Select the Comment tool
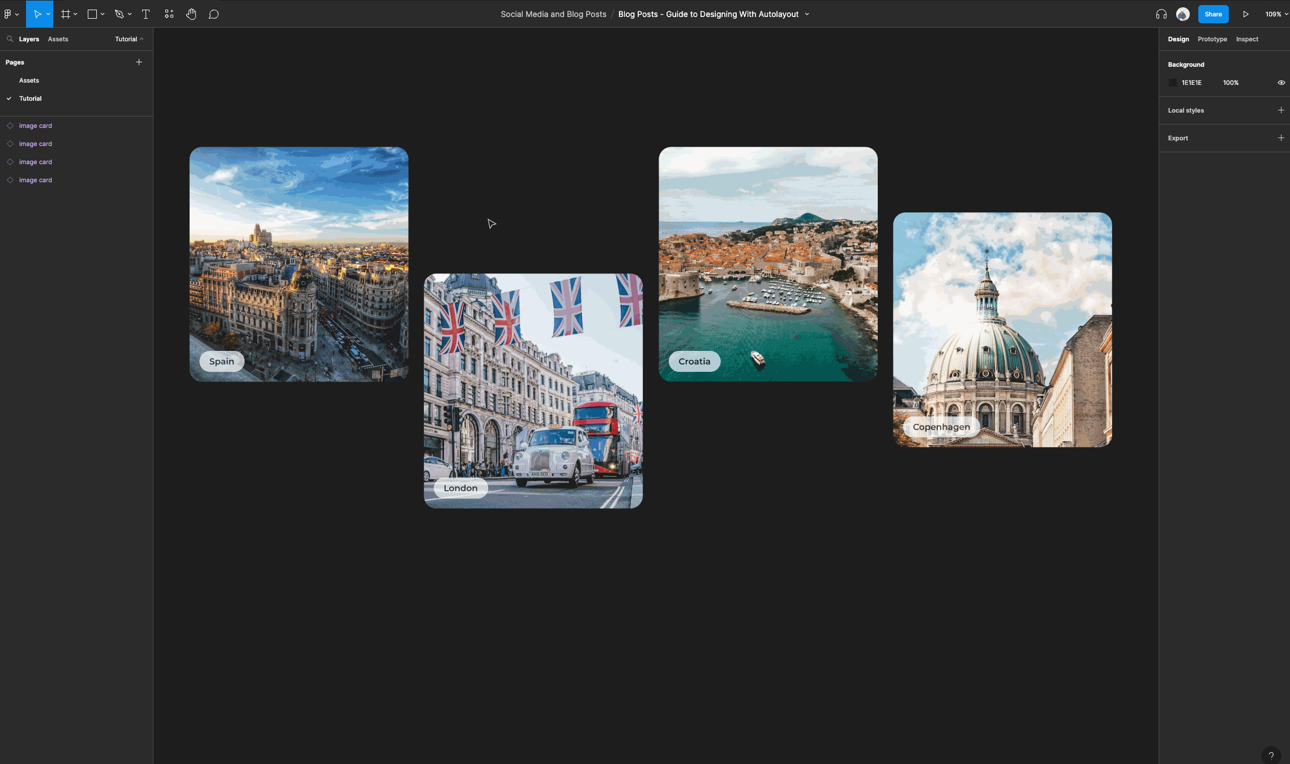The image size is (1290, 764). (x=213, y=14)
